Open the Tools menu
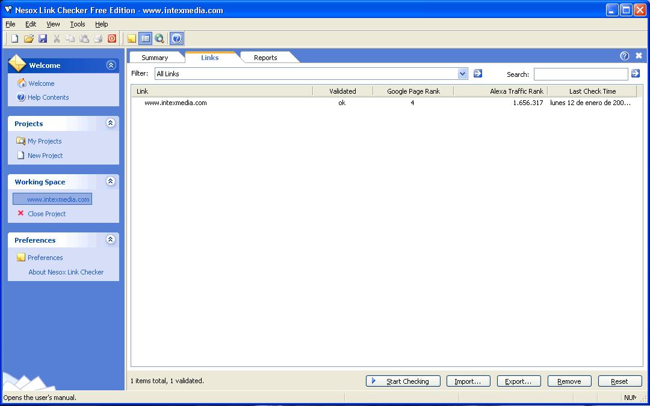The image size is (650, 406). (x=78, y=24)
